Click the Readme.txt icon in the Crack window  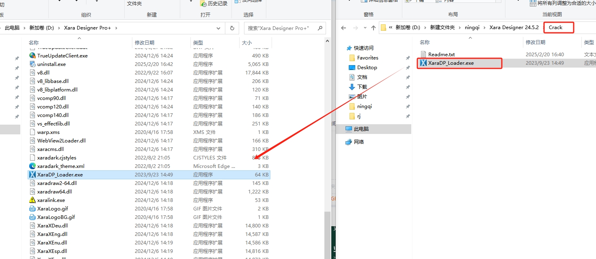click(x=423, y=54)
